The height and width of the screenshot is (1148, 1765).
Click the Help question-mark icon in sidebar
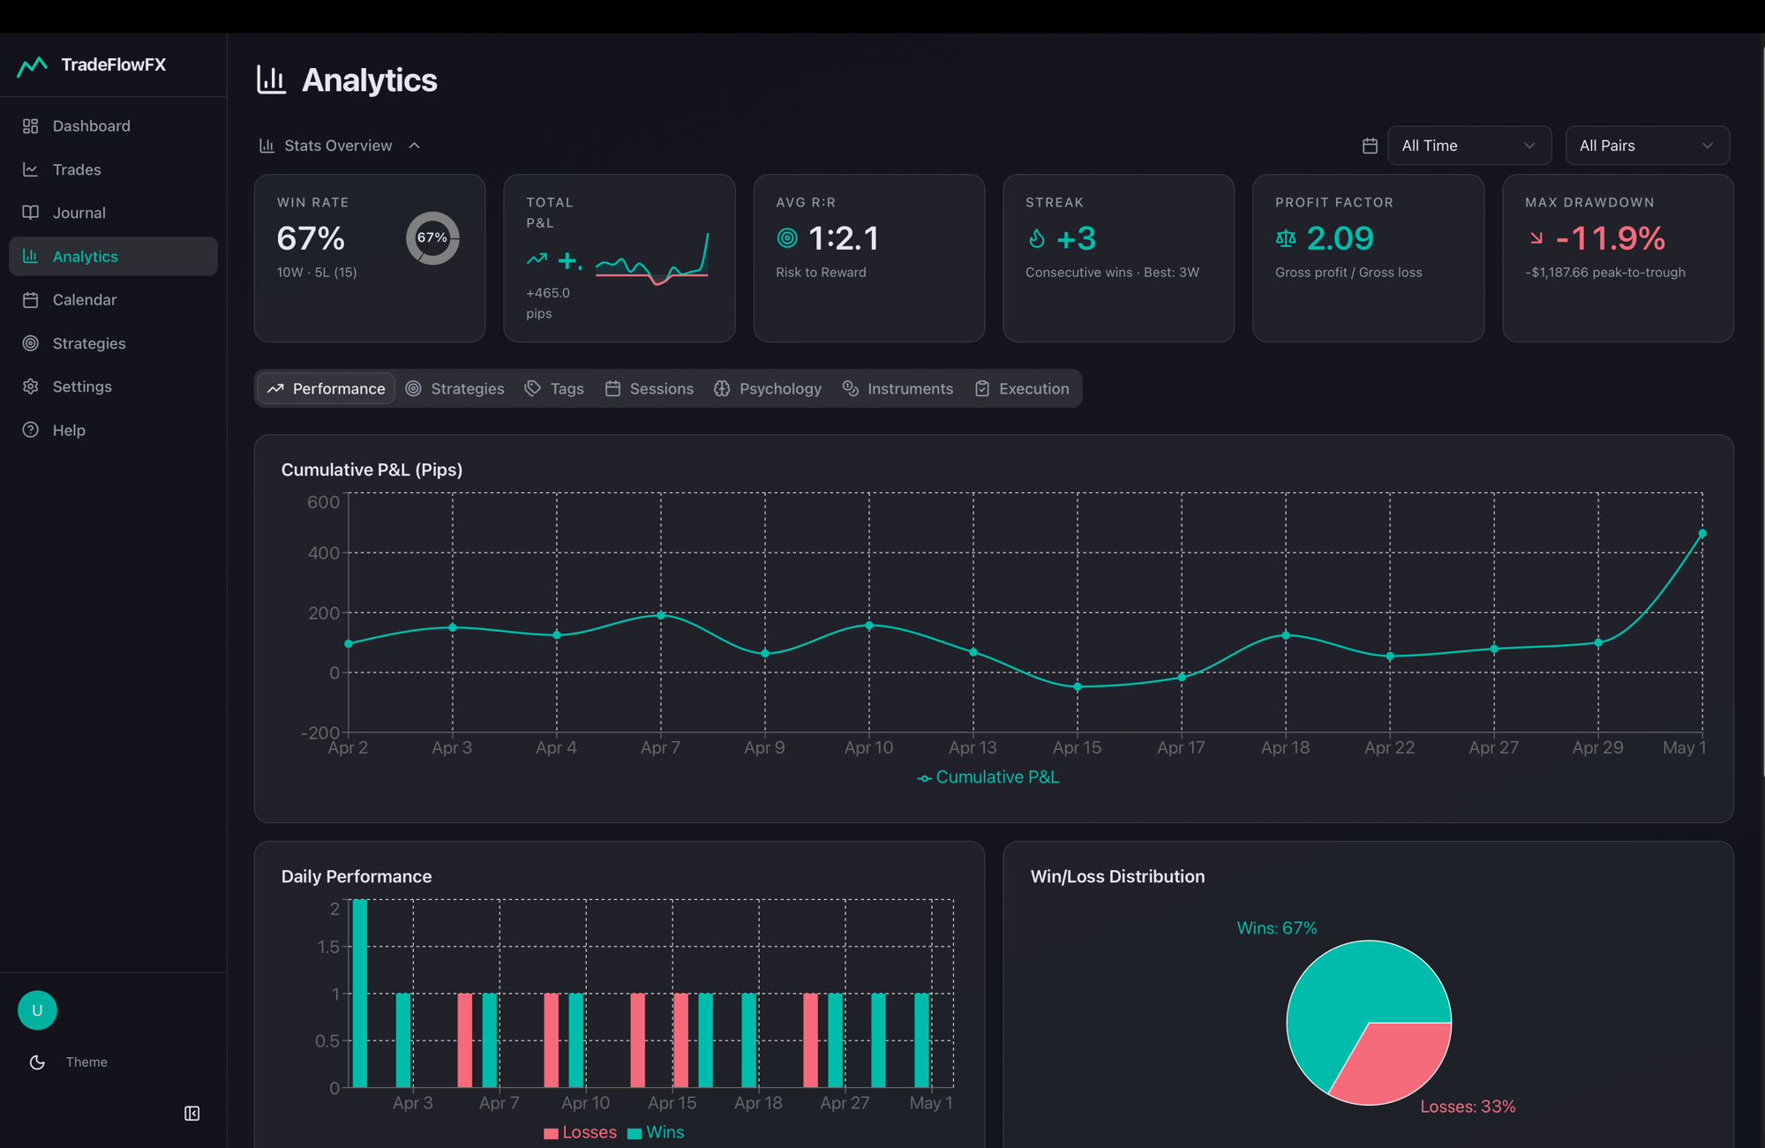coord(31,430)
